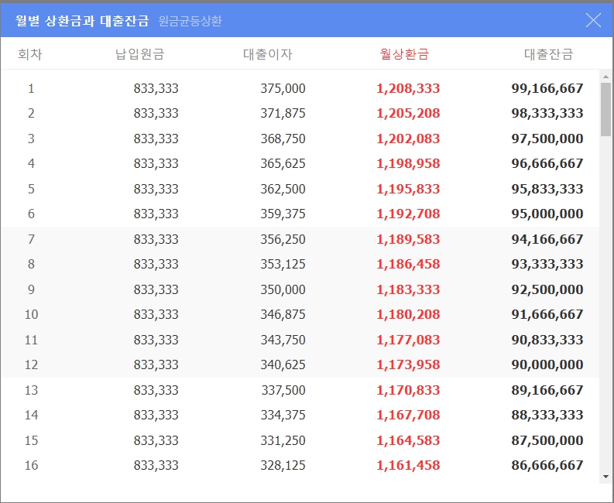This screenshot has width=614, height=503.
Task: Select the loan balance 95,000,000
Action: tap(547, 214)
